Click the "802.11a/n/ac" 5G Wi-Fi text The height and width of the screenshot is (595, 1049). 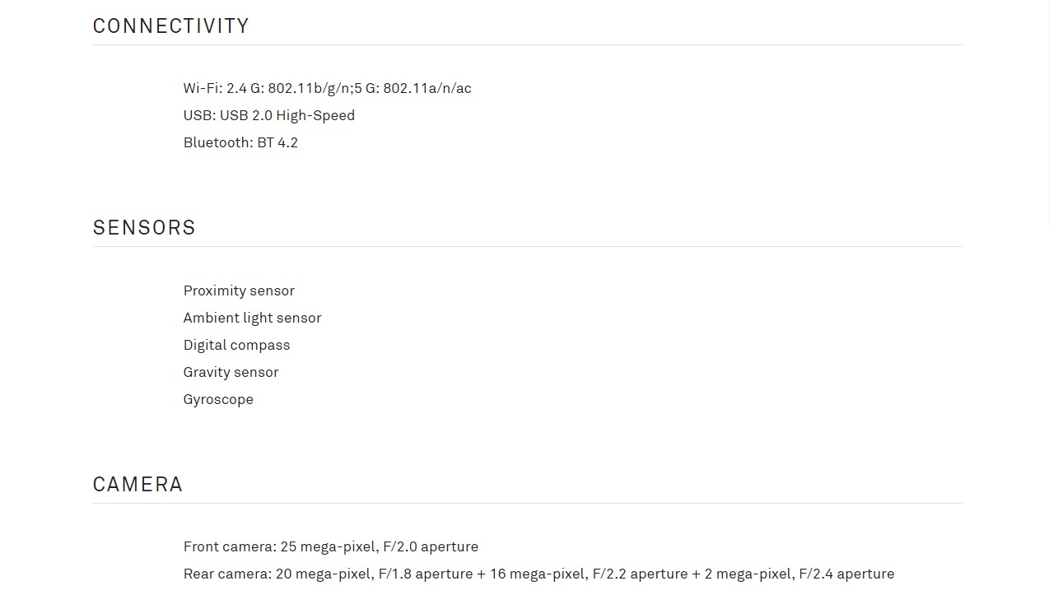tap(427, 88)
